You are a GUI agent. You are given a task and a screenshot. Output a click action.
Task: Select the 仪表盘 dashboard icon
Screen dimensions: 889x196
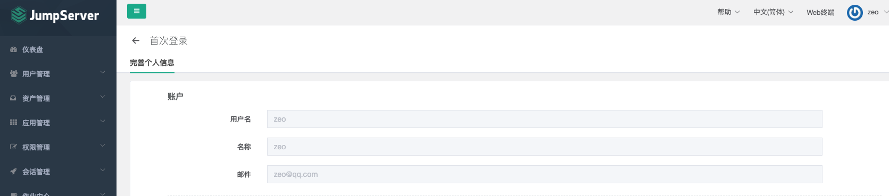(13, 49)
